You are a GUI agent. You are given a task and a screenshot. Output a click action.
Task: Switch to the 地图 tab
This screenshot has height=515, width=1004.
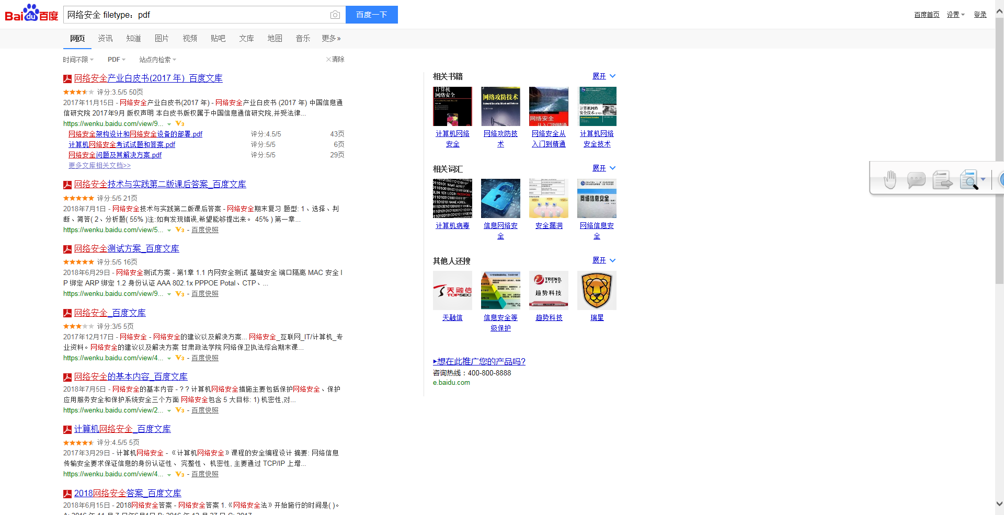point(275,39)
